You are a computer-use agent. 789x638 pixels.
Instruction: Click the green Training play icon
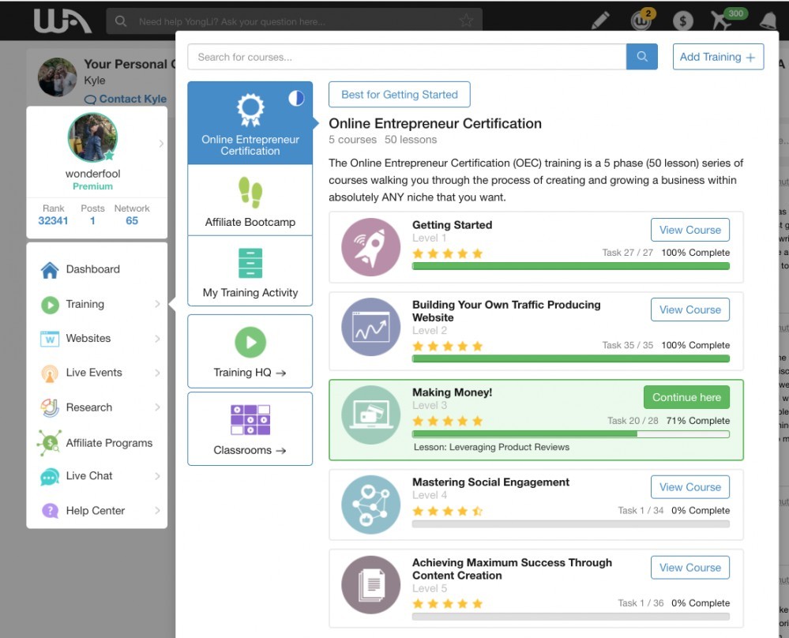(50, 305)
